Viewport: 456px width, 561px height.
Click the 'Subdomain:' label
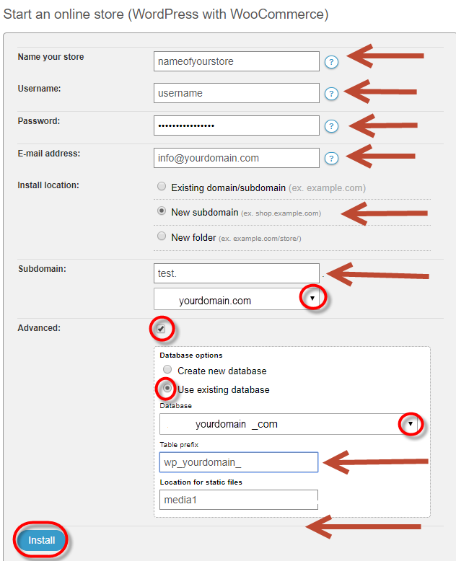[x=43, y=269]
